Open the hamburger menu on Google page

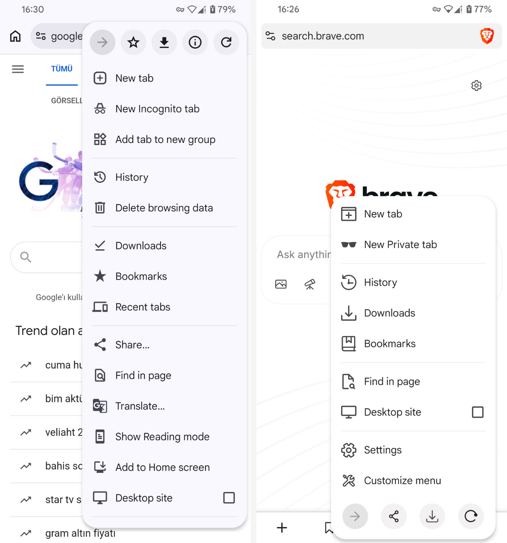click(x=18, y=69)
